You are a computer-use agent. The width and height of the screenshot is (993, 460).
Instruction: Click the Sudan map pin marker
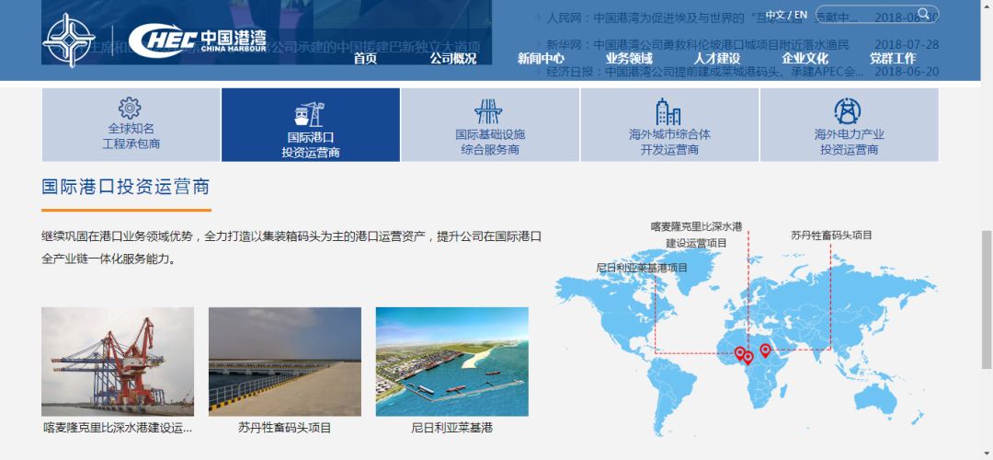[x=765, y=351]
